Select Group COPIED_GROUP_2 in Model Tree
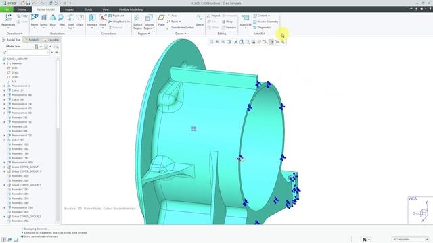 (x=26, y=185)
